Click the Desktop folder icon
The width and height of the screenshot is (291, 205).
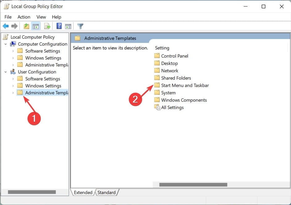point(157,63)
